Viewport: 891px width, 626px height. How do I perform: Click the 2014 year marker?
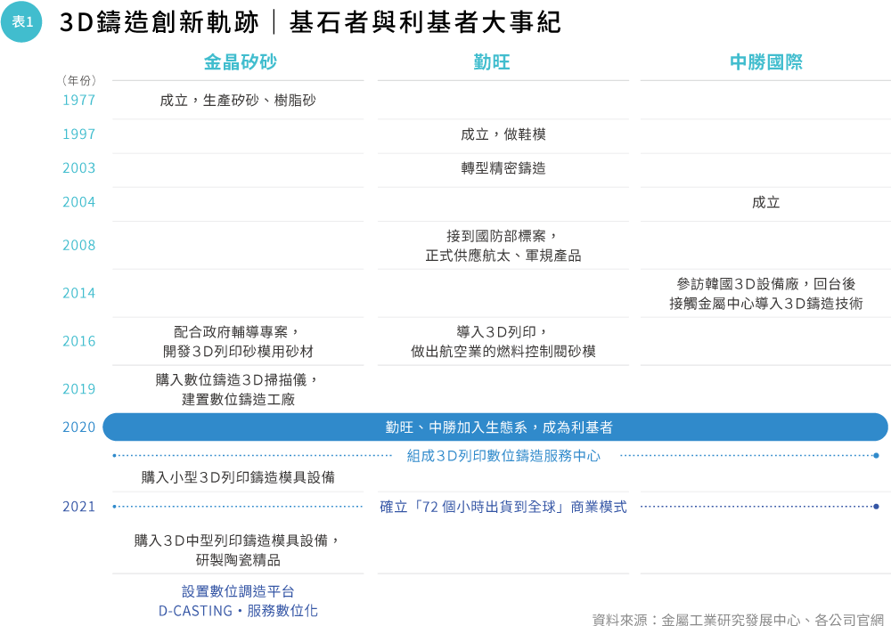click(78, 293)
